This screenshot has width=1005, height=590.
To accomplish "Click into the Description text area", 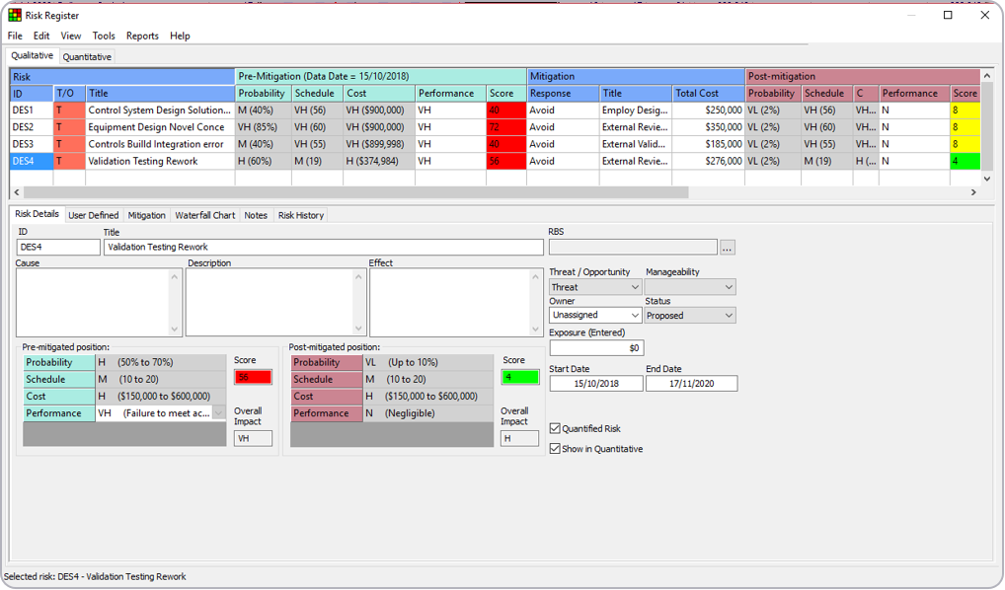I will click(x=271, y=302).
